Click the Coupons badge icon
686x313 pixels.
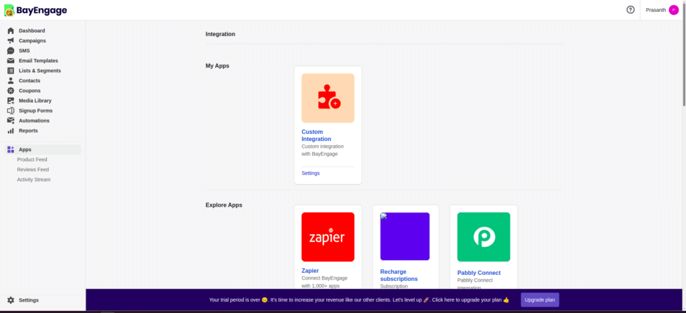coord(11,91)
